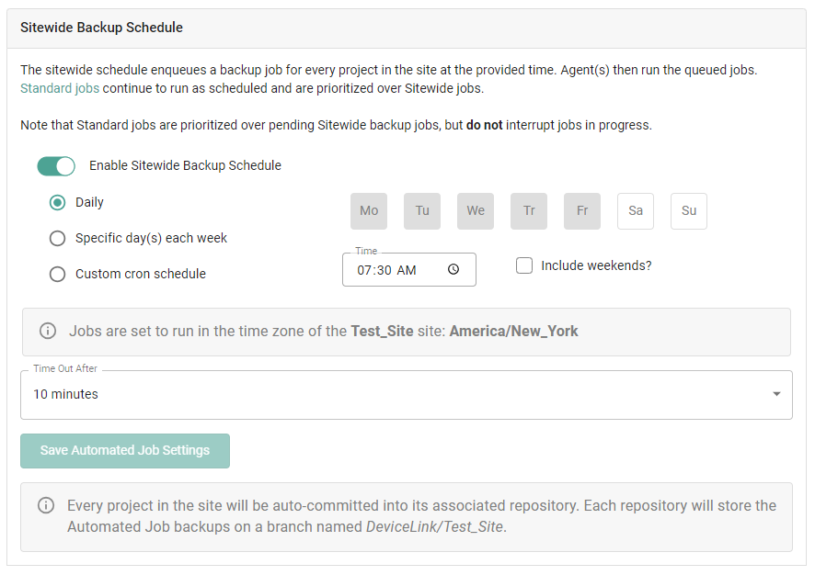Select the Su day button

click(x=689, y=210)
